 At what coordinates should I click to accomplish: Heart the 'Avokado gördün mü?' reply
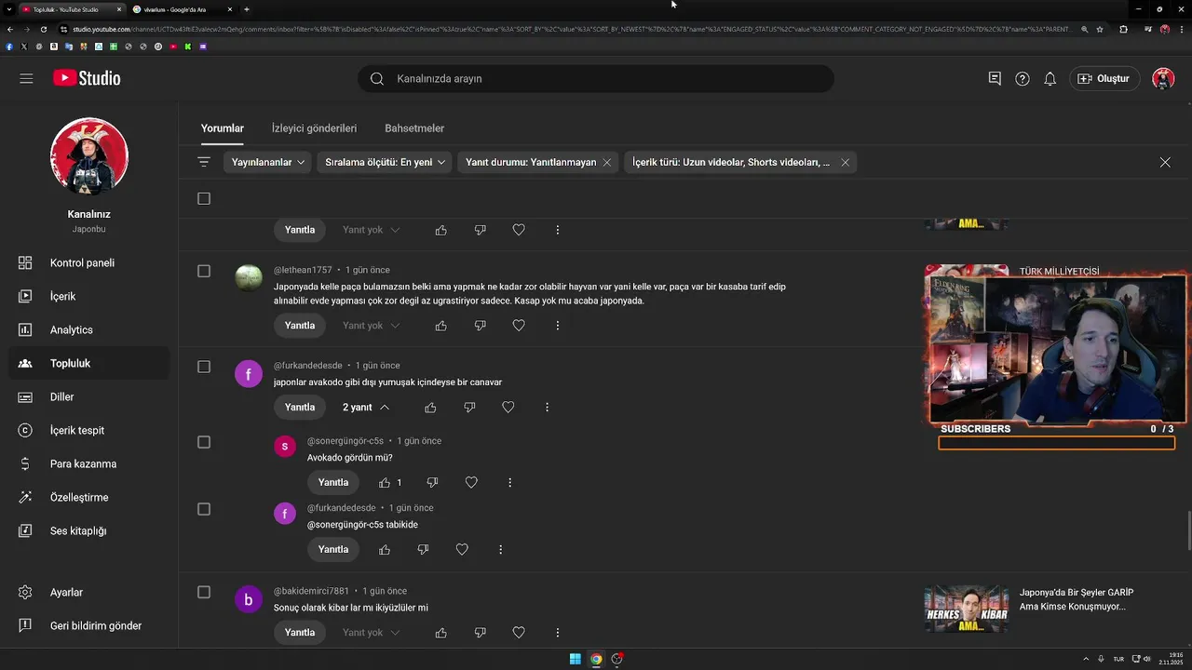pyautogui.click(x=471, y=483)
